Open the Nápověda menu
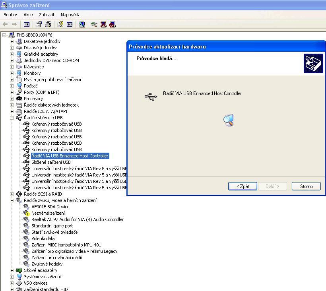Screen dimensions: 326x291 (x=71, y=15)
